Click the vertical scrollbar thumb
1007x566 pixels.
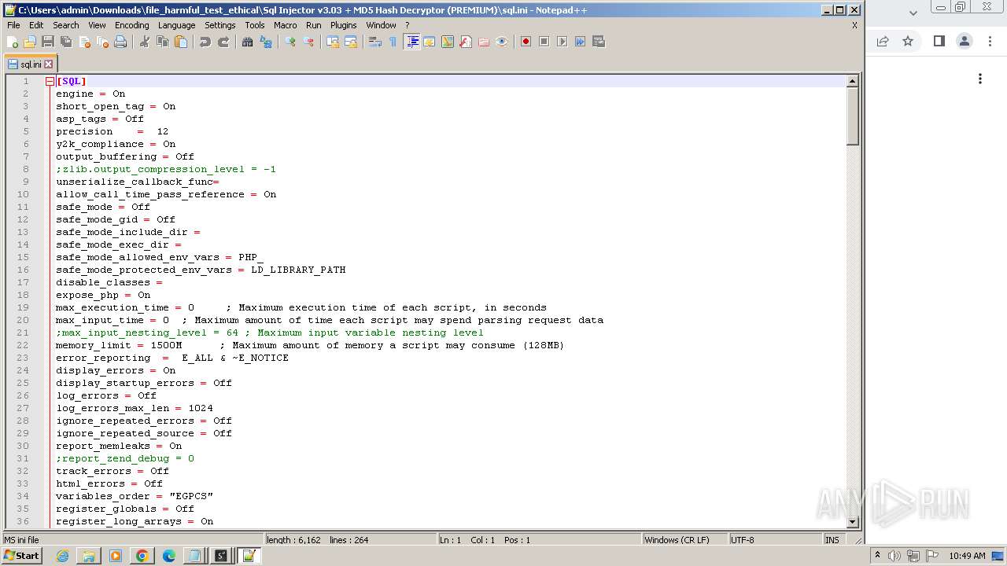point(852,116)
